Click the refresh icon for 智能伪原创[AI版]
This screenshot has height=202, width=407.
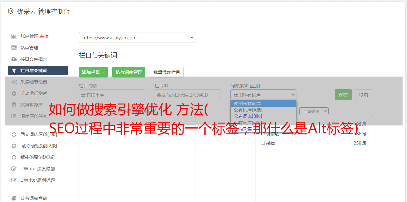point(14,157)
